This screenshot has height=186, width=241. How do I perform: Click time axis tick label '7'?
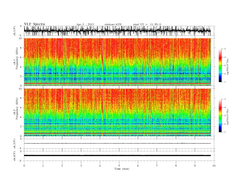[x=157, y=166]
